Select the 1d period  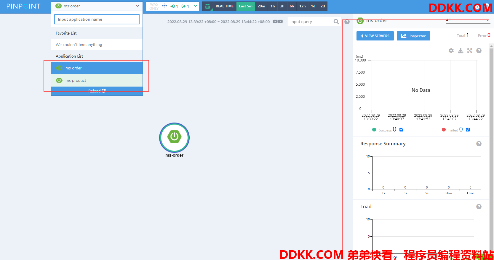(x=313, y=6)
